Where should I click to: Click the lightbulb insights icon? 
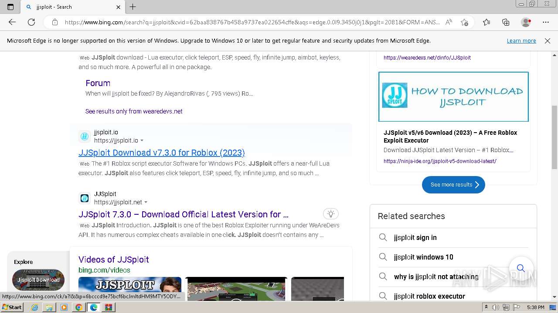click(331, 214)
